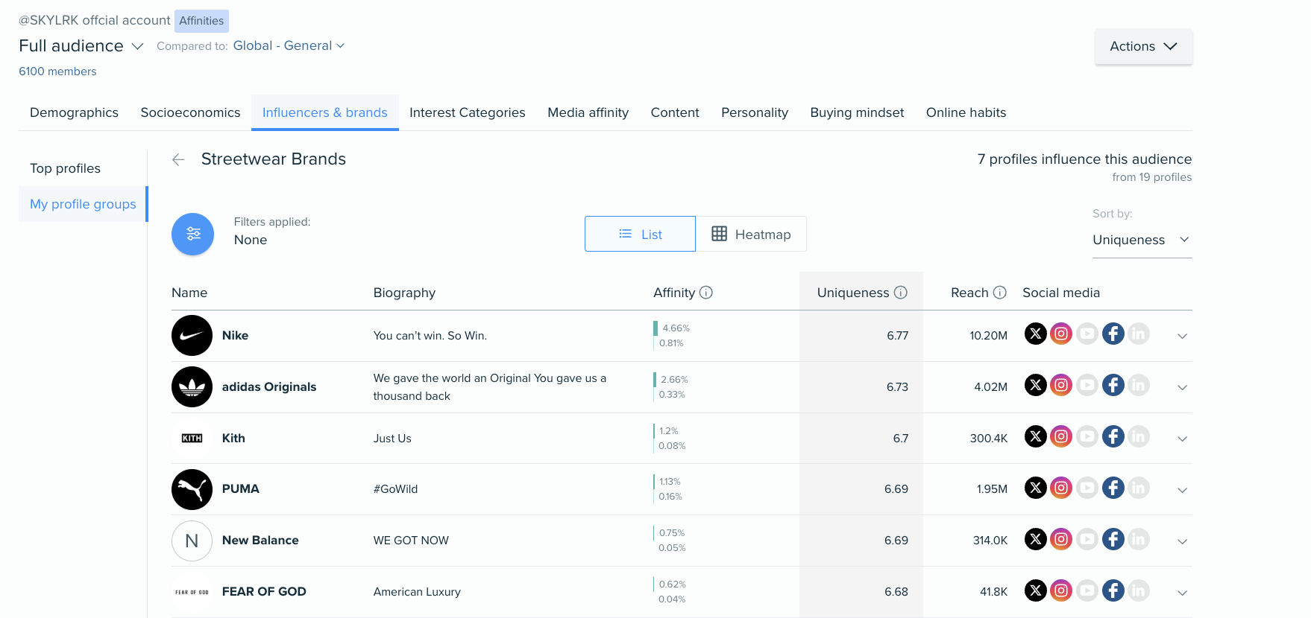Viewport: 1311px width, 618px height.
Task: Open Nike's LinkedIn icon
Action: [1139, 334]
